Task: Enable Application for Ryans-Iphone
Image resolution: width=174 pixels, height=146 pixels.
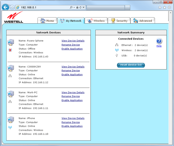Action: tap(72, 49)
